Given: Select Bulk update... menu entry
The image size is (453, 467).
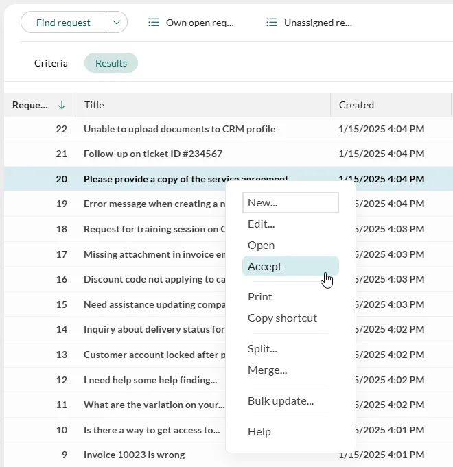Looking at the screenshot, I should pyautogui.click(x=280, y=401).
